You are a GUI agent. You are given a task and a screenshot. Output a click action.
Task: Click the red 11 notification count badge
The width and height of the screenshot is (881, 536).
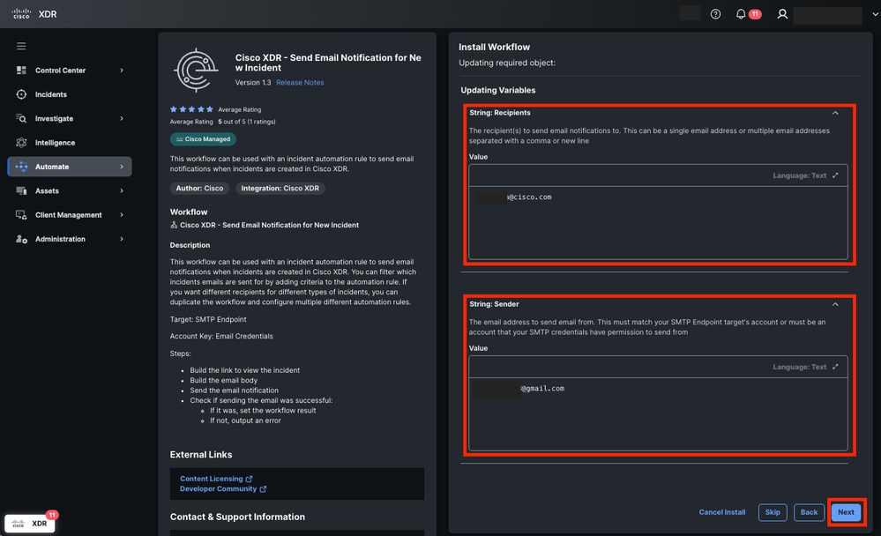pyautogui.click(x=755, y=15)
